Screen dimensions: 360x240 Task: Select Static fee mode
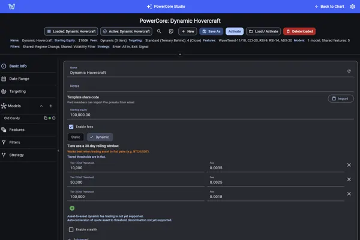click(76, 137)
